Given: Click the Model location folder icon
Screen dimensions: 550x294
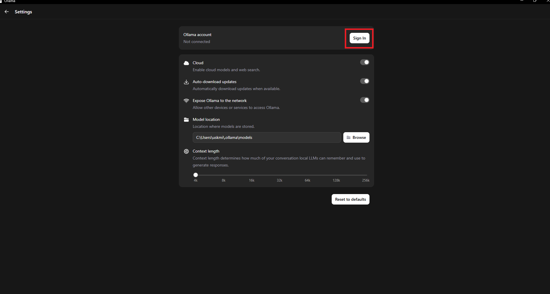Looking at the screenshot, I should 186,120.
